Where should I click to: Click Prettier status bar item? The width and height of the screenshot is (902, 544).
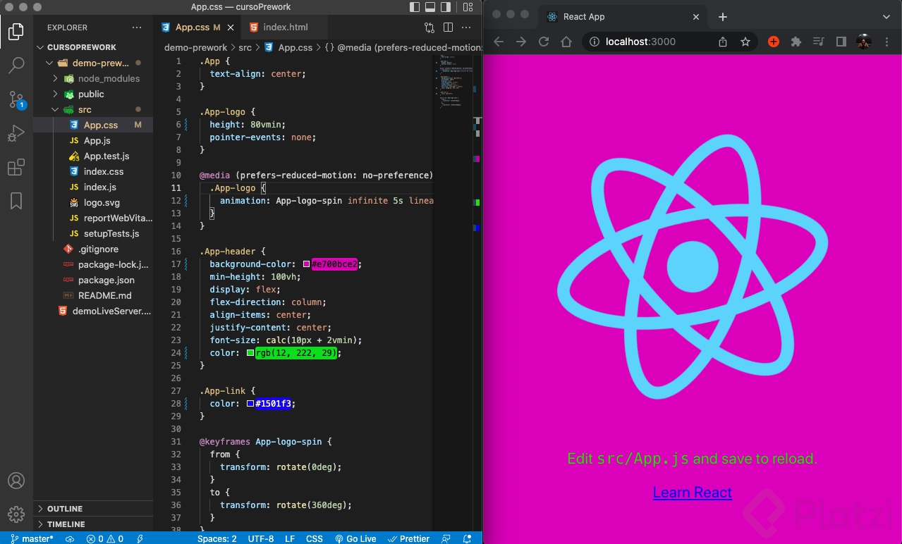click(x=408, y=538)
